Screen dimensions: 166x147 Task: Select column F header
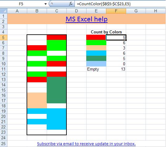point(116,11)
